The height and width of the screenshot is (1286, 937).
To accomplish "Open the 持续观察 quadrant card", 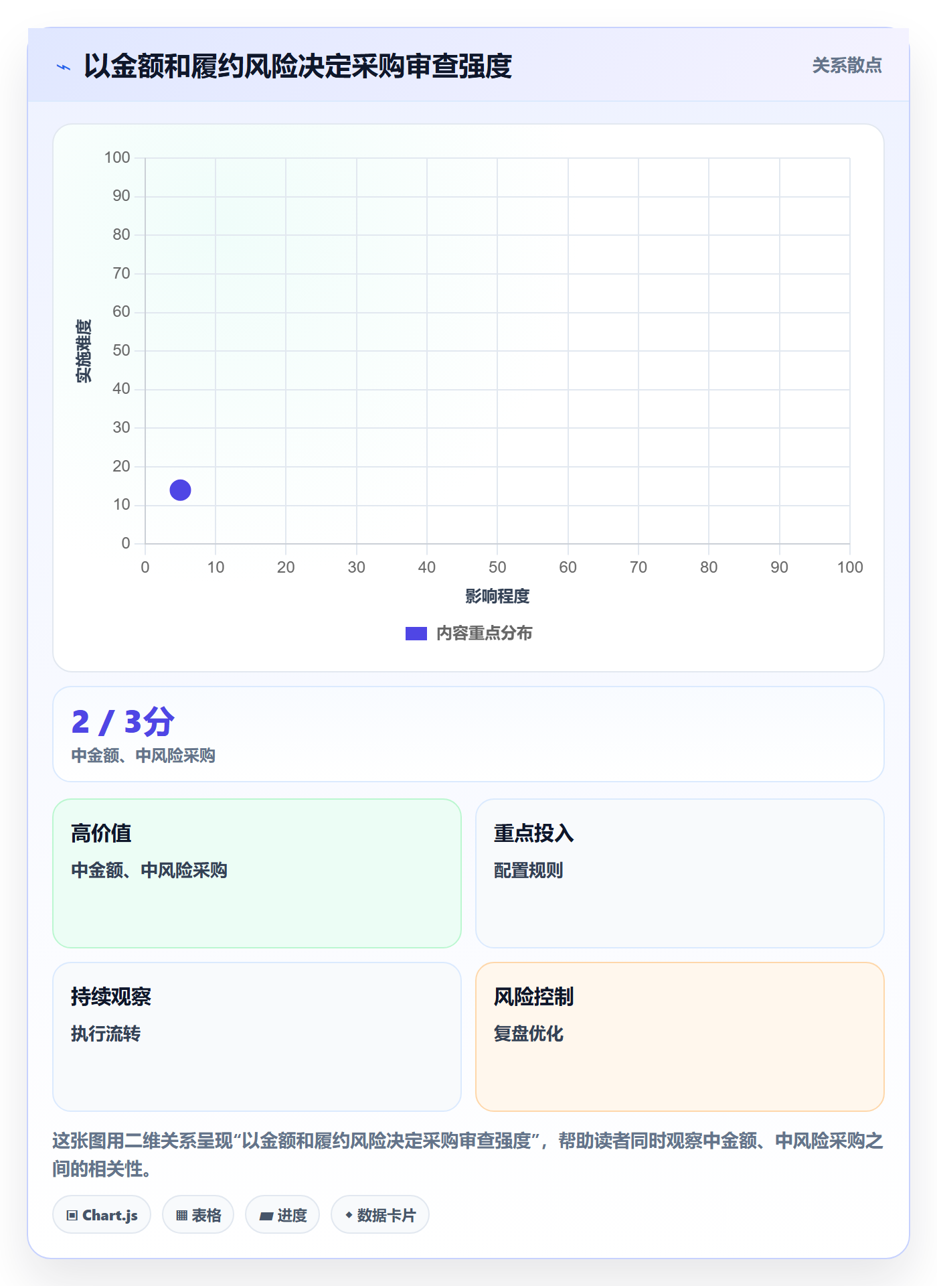I will click(257, 1037).
